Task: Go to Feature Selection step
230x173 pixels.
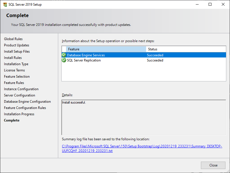Action: pyautogui.click(x=17, y=77)
